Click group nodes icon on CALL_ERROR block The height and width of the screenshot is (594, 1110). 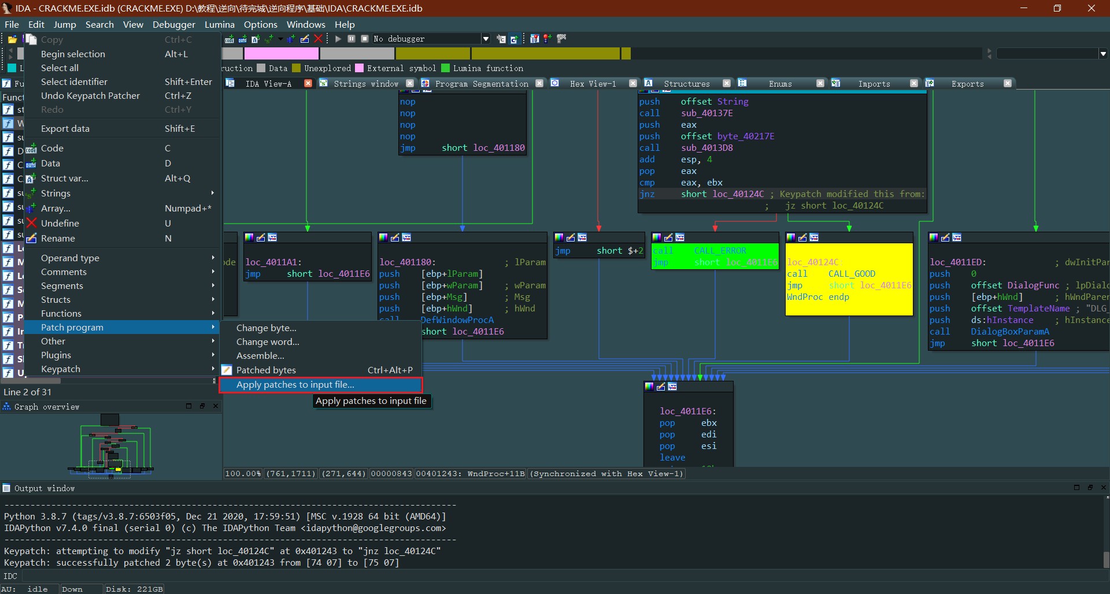[680, 237]
